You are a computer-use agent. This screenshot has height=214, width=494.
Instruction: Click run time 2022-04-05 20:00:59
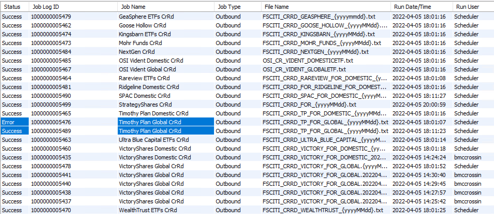click(419, 105)
